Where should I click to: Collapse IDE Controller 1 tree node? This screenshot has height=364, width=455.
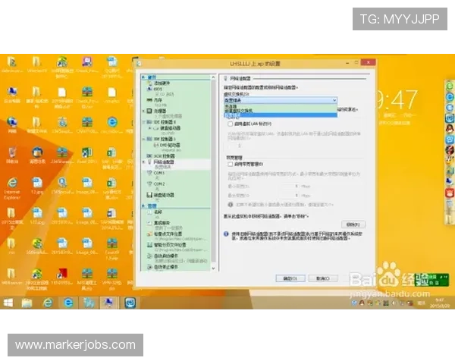coord(143,139)
